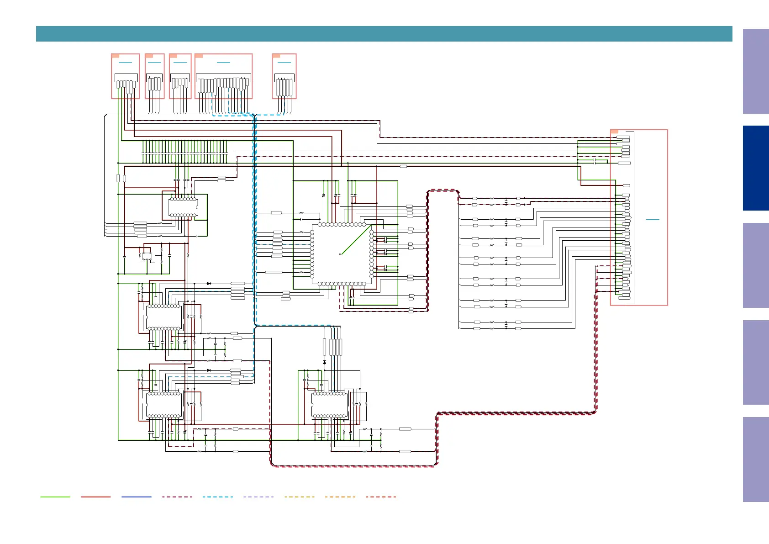Click the dashed dark maroon legend line sample
Image resolution: width=769 pixels, height=544 pixels.
coord(177,497)
